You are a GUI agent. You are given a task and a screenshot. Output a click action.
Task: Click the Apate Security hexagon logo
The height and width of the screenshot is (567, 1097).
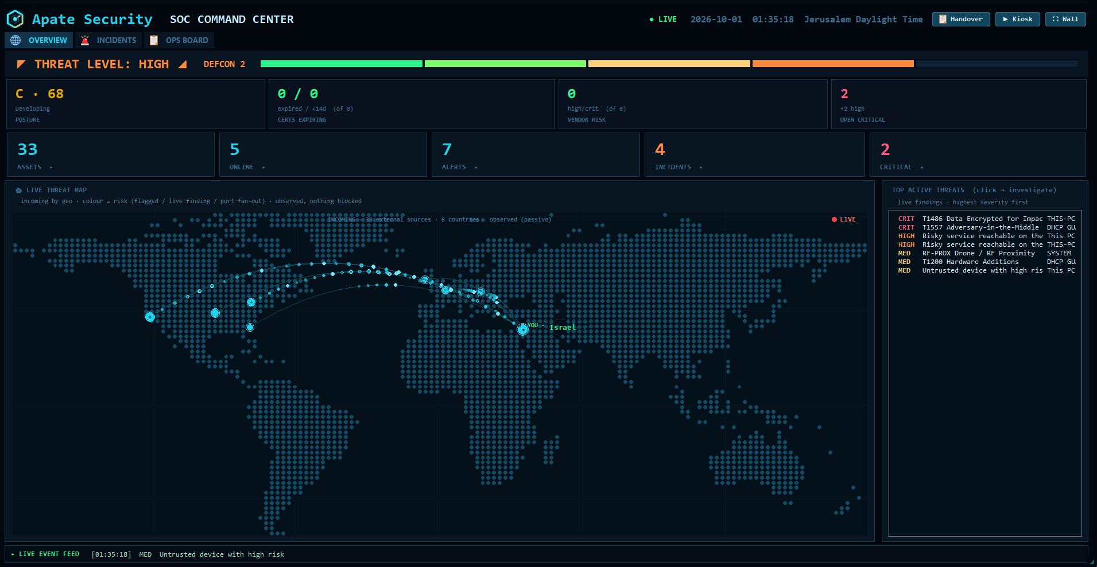(x=15, y=19)
